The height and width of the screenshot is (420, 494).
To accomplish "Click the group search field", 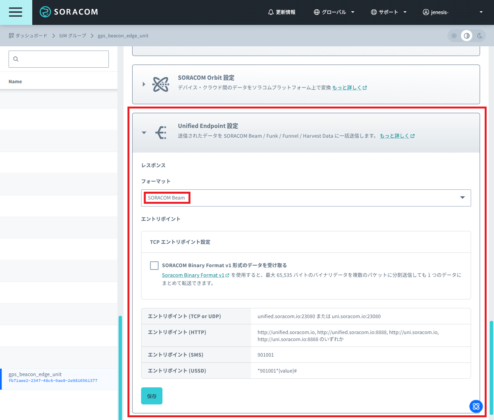I will tap(59, 59).
